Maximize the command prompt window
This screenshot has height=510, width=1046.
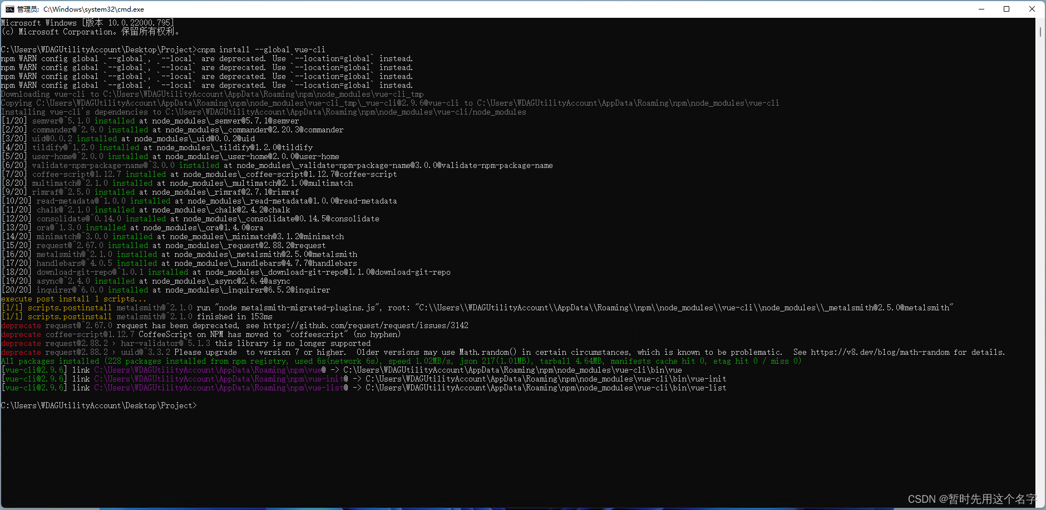1006,9
